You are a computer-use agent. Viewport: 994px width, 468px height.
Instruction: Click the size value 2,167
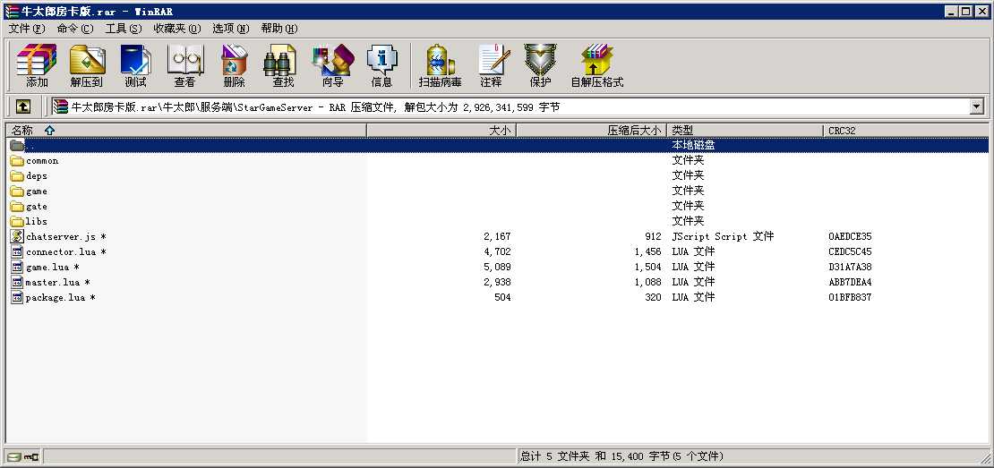pyautogui.click(x=498, y=237)
